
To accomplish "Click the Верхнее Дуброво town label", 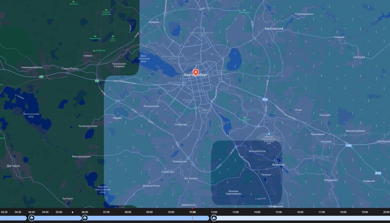I will coord(356,130).
